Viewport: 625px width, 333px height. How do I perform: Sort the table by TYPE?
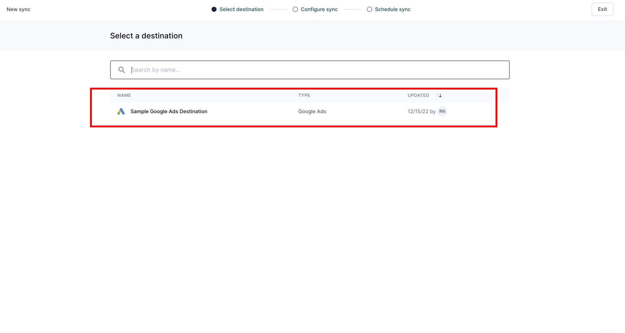pyautogui.click(x=304, y=95)
